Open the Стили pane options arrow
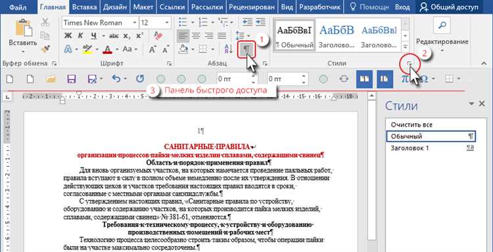Screen dimensions: 493x252 (471, 104)
